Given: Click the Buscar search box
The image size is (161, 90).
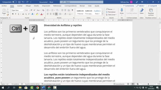Looking at the screenshot, I should point(82,2).
